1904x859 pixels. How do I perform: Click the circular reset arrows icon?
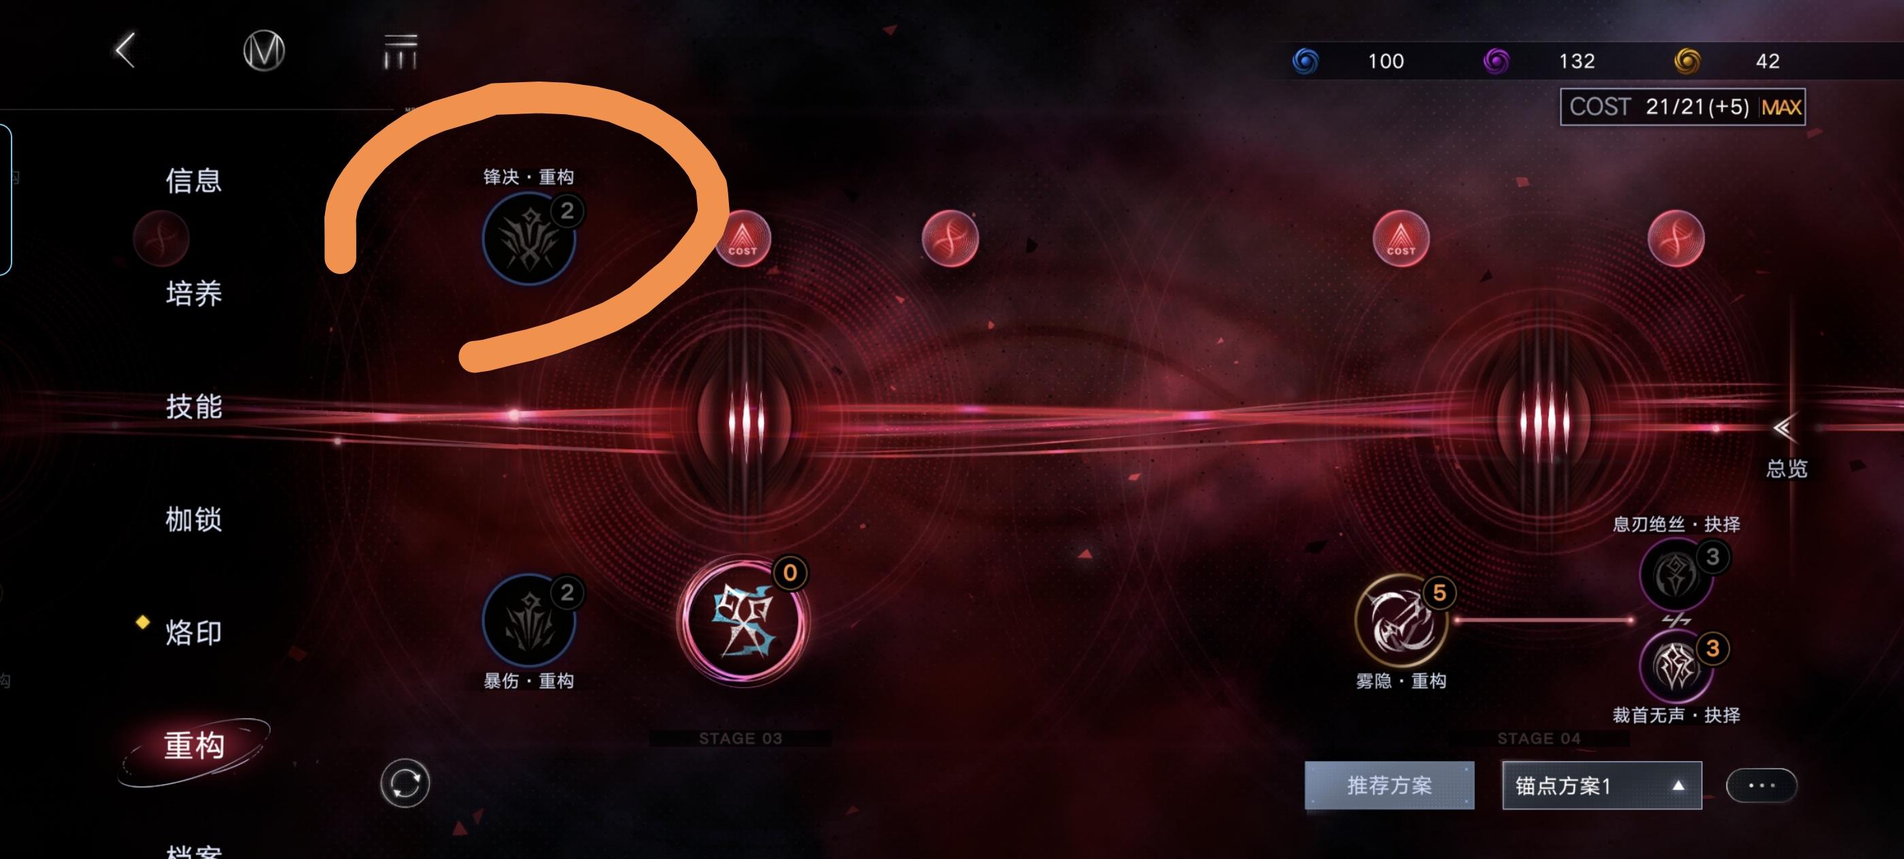tap(405, 783)
